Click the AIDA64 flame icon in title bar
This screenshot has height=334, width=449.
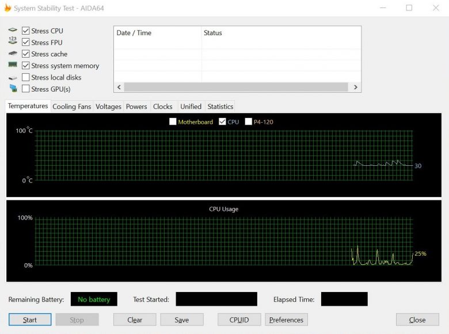tap(7, 7)
